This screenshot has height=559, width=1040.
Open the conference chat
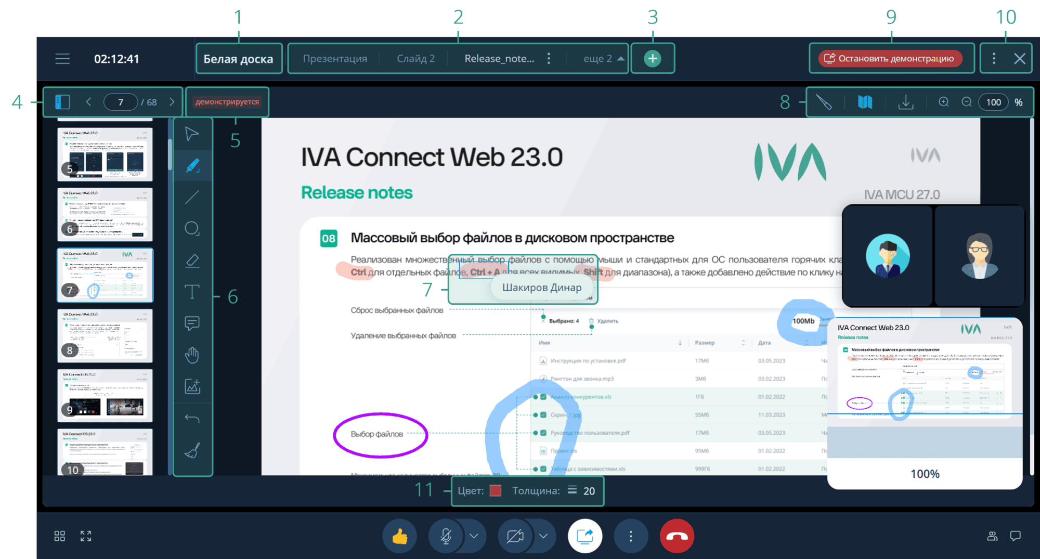[x=1015, y=536]
